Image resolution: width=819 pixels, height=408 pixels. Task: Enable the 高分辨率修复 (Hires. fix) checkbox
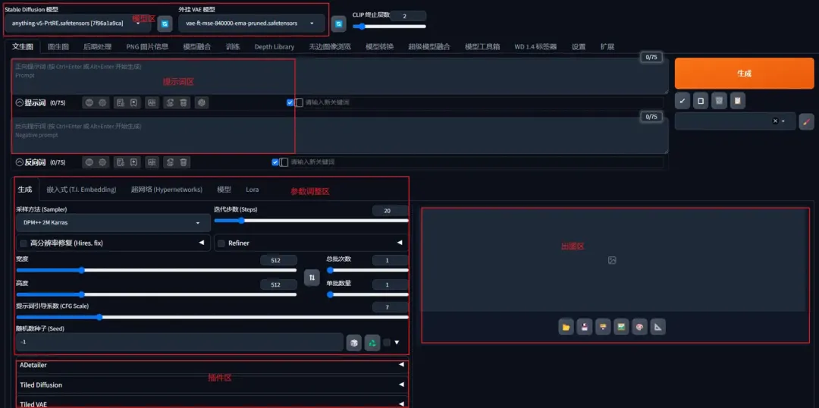point(24,243)
